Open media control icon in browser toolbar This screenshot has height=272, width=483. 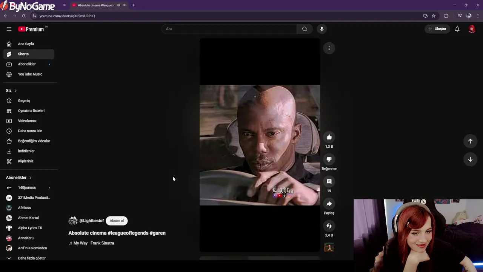click(x=460, y=16)
